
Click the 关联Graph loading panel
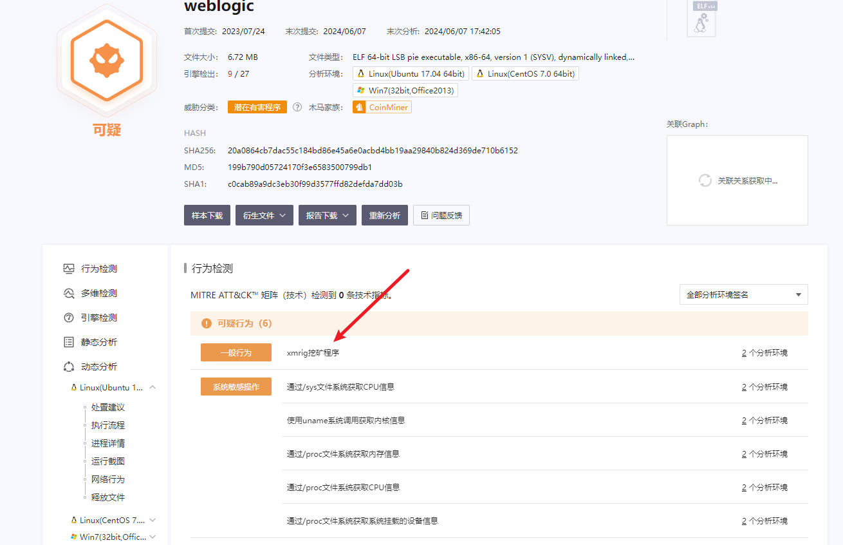[x=737, y=180]
